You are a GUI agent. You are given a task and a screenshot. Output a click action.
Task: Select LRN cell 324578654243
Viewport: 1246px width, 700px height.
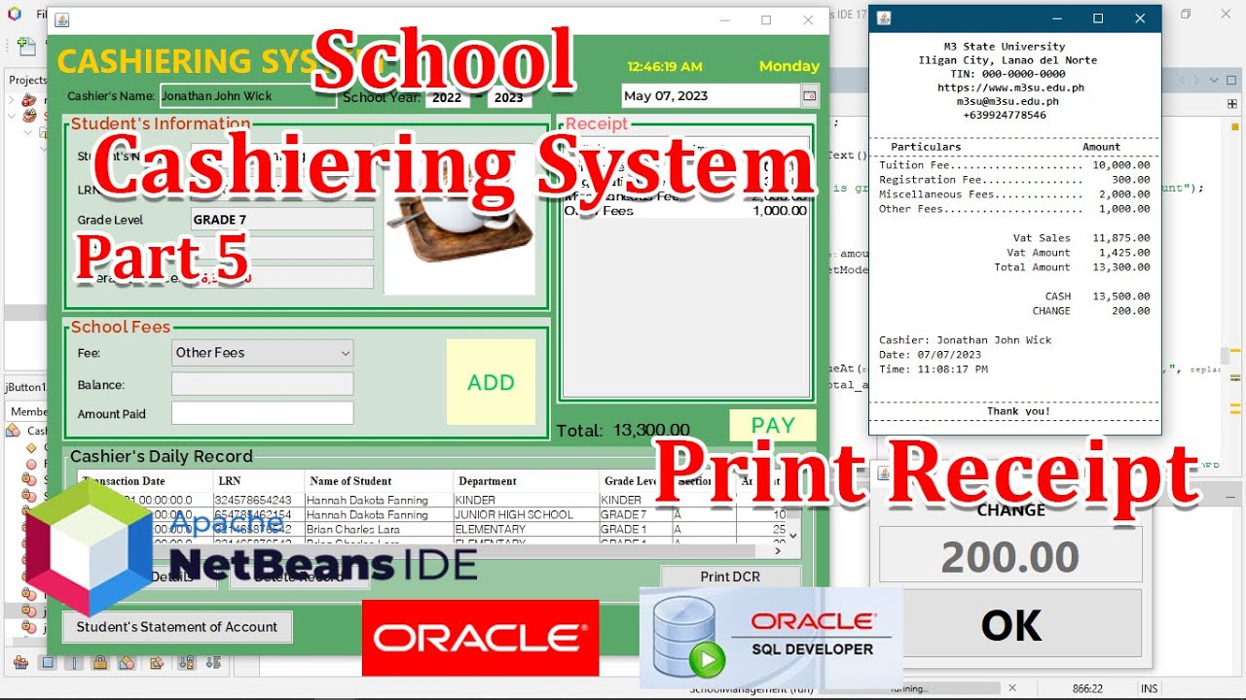pos(259,500)
